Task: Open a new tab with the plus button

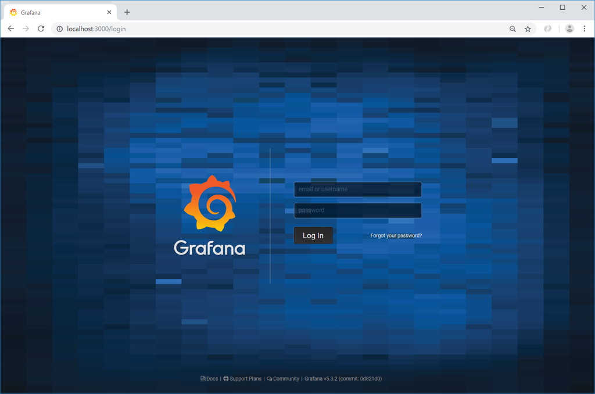Action: [x=127, y=13]
